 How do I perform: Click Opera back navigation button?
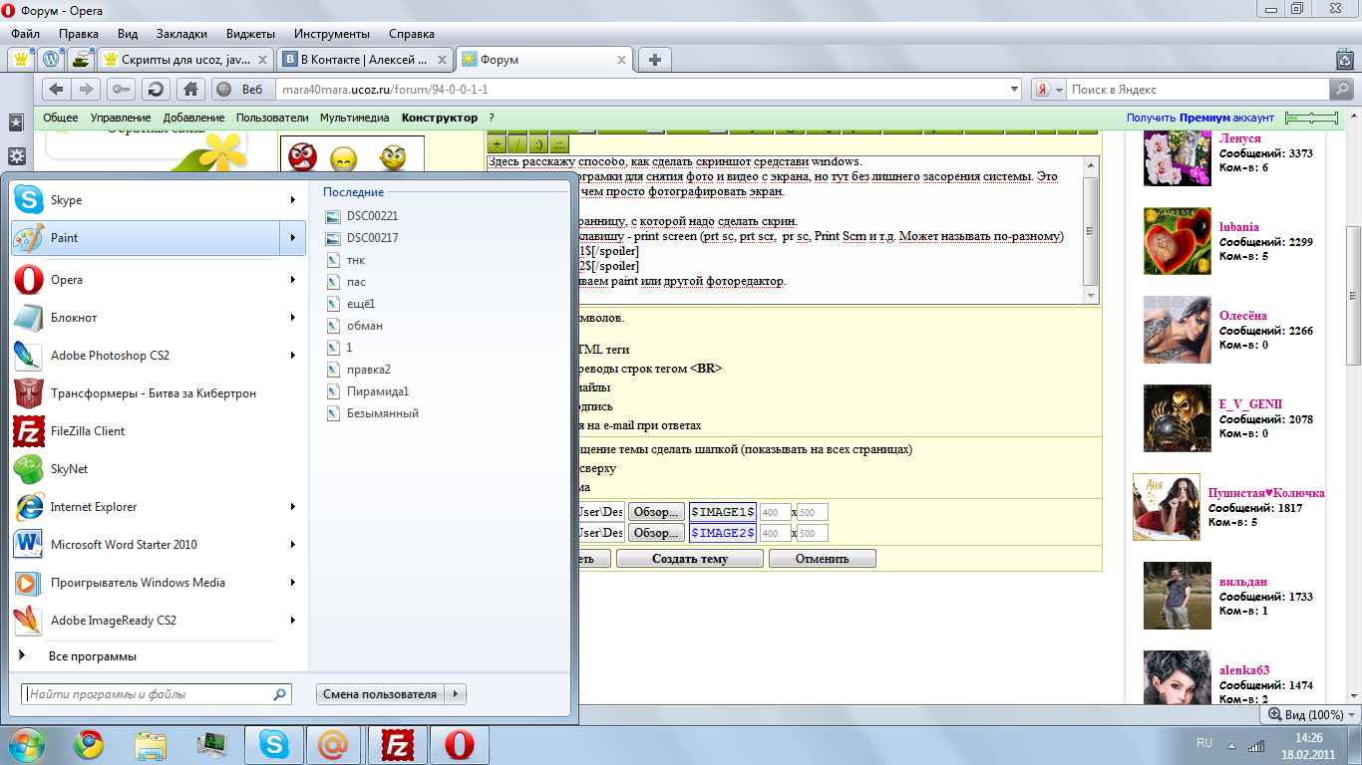click(56, 89)
